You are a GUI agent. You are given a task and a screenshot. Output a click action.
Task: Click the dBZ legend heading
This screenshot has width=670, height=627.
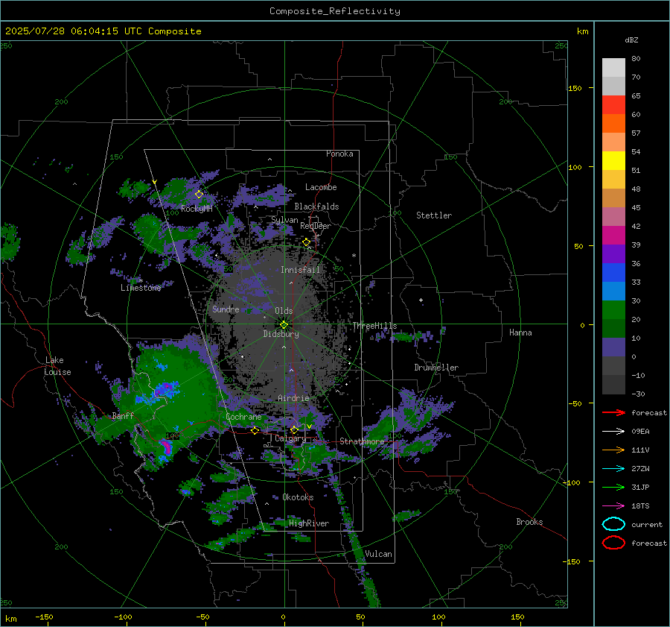point(631,40)
